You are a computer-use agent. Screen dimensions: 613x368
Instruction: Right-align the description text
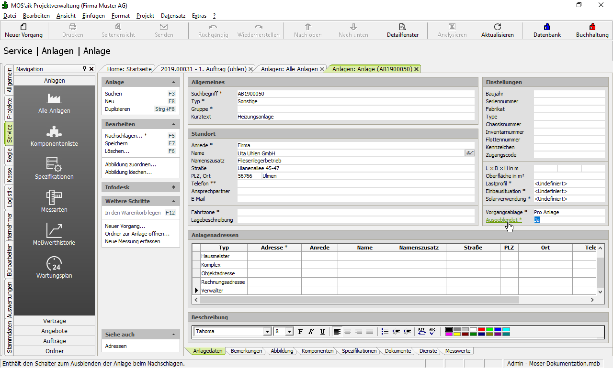point(359,332)
